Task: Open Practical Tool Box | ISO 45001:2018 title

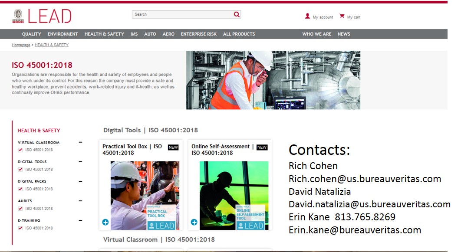Action: 132,150
